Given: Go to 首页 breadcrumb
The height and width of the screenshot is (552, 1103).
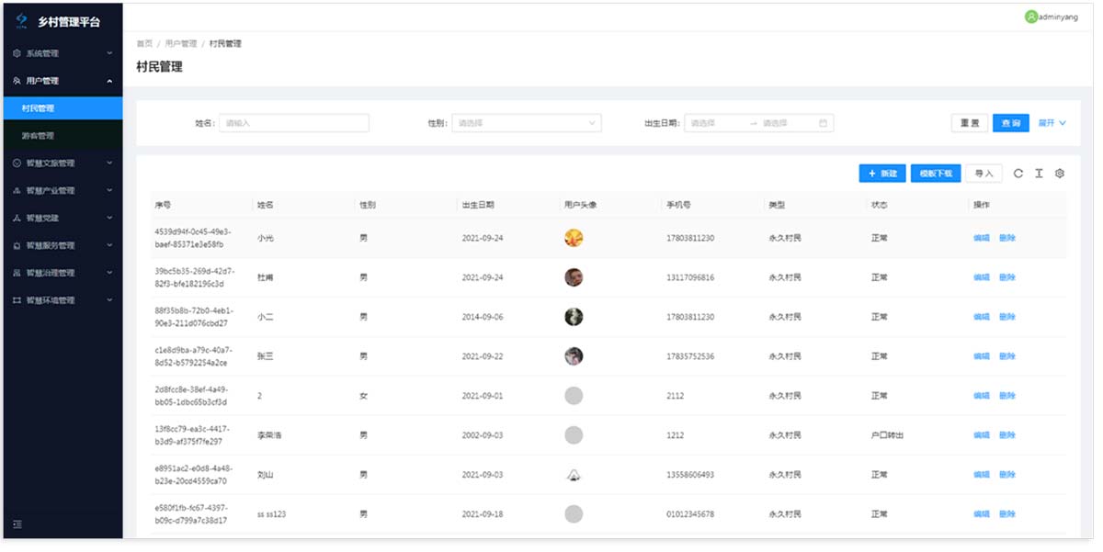Looking at the screenshot, I should coord(144,44).
